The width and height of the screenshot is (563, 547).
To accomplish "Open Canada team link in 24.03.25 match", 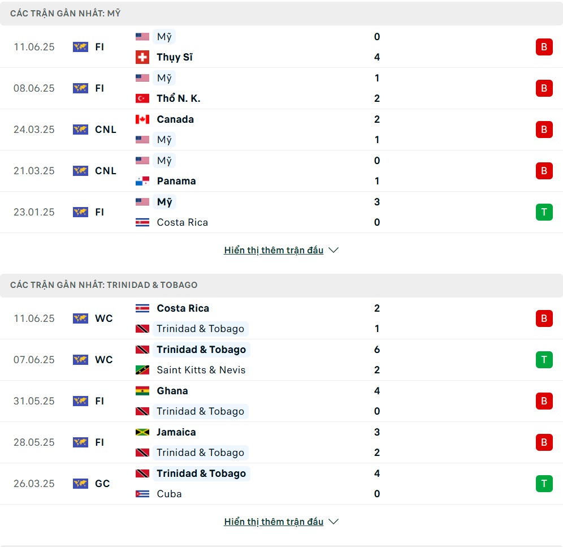I will (175, 119).
